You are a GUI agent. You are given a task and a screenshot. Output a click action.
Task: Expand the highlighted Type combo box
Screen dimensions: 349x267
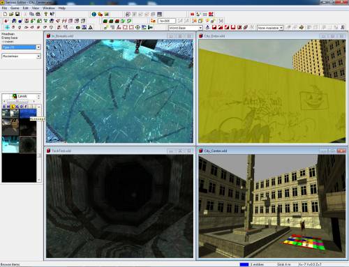point(21,47)
